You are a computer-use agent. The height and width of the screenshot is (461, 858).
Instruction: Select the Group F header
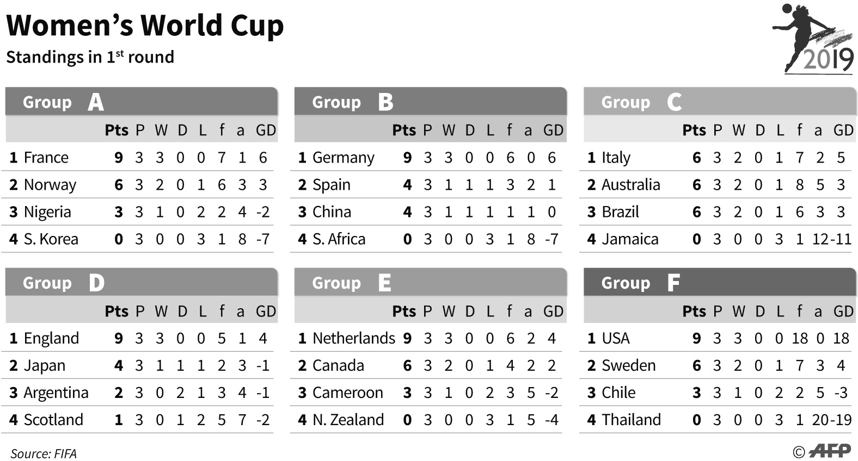point(719,283)
